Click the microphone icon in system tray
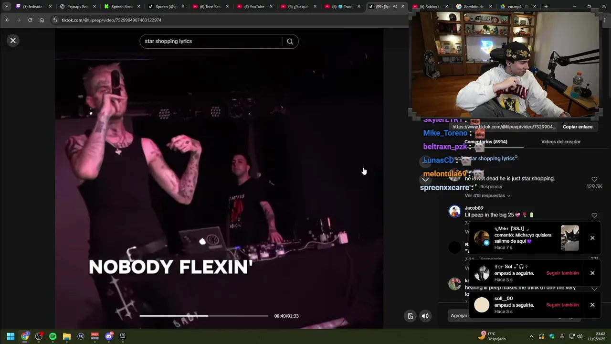The image size is (611, 344). pyautogui.click(x=562, y=336)
